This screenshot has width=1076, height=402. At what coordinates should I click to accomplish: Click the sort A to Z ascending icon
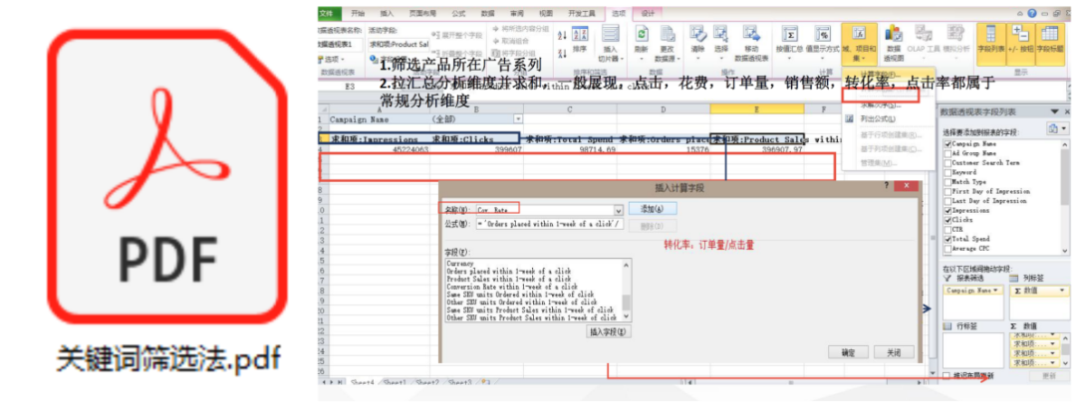[562, 36]
